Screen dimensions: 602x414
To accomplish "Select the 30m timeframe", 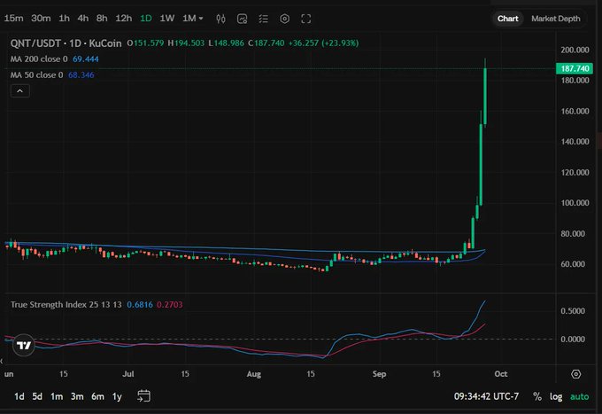I will click(x=41, y=18).
